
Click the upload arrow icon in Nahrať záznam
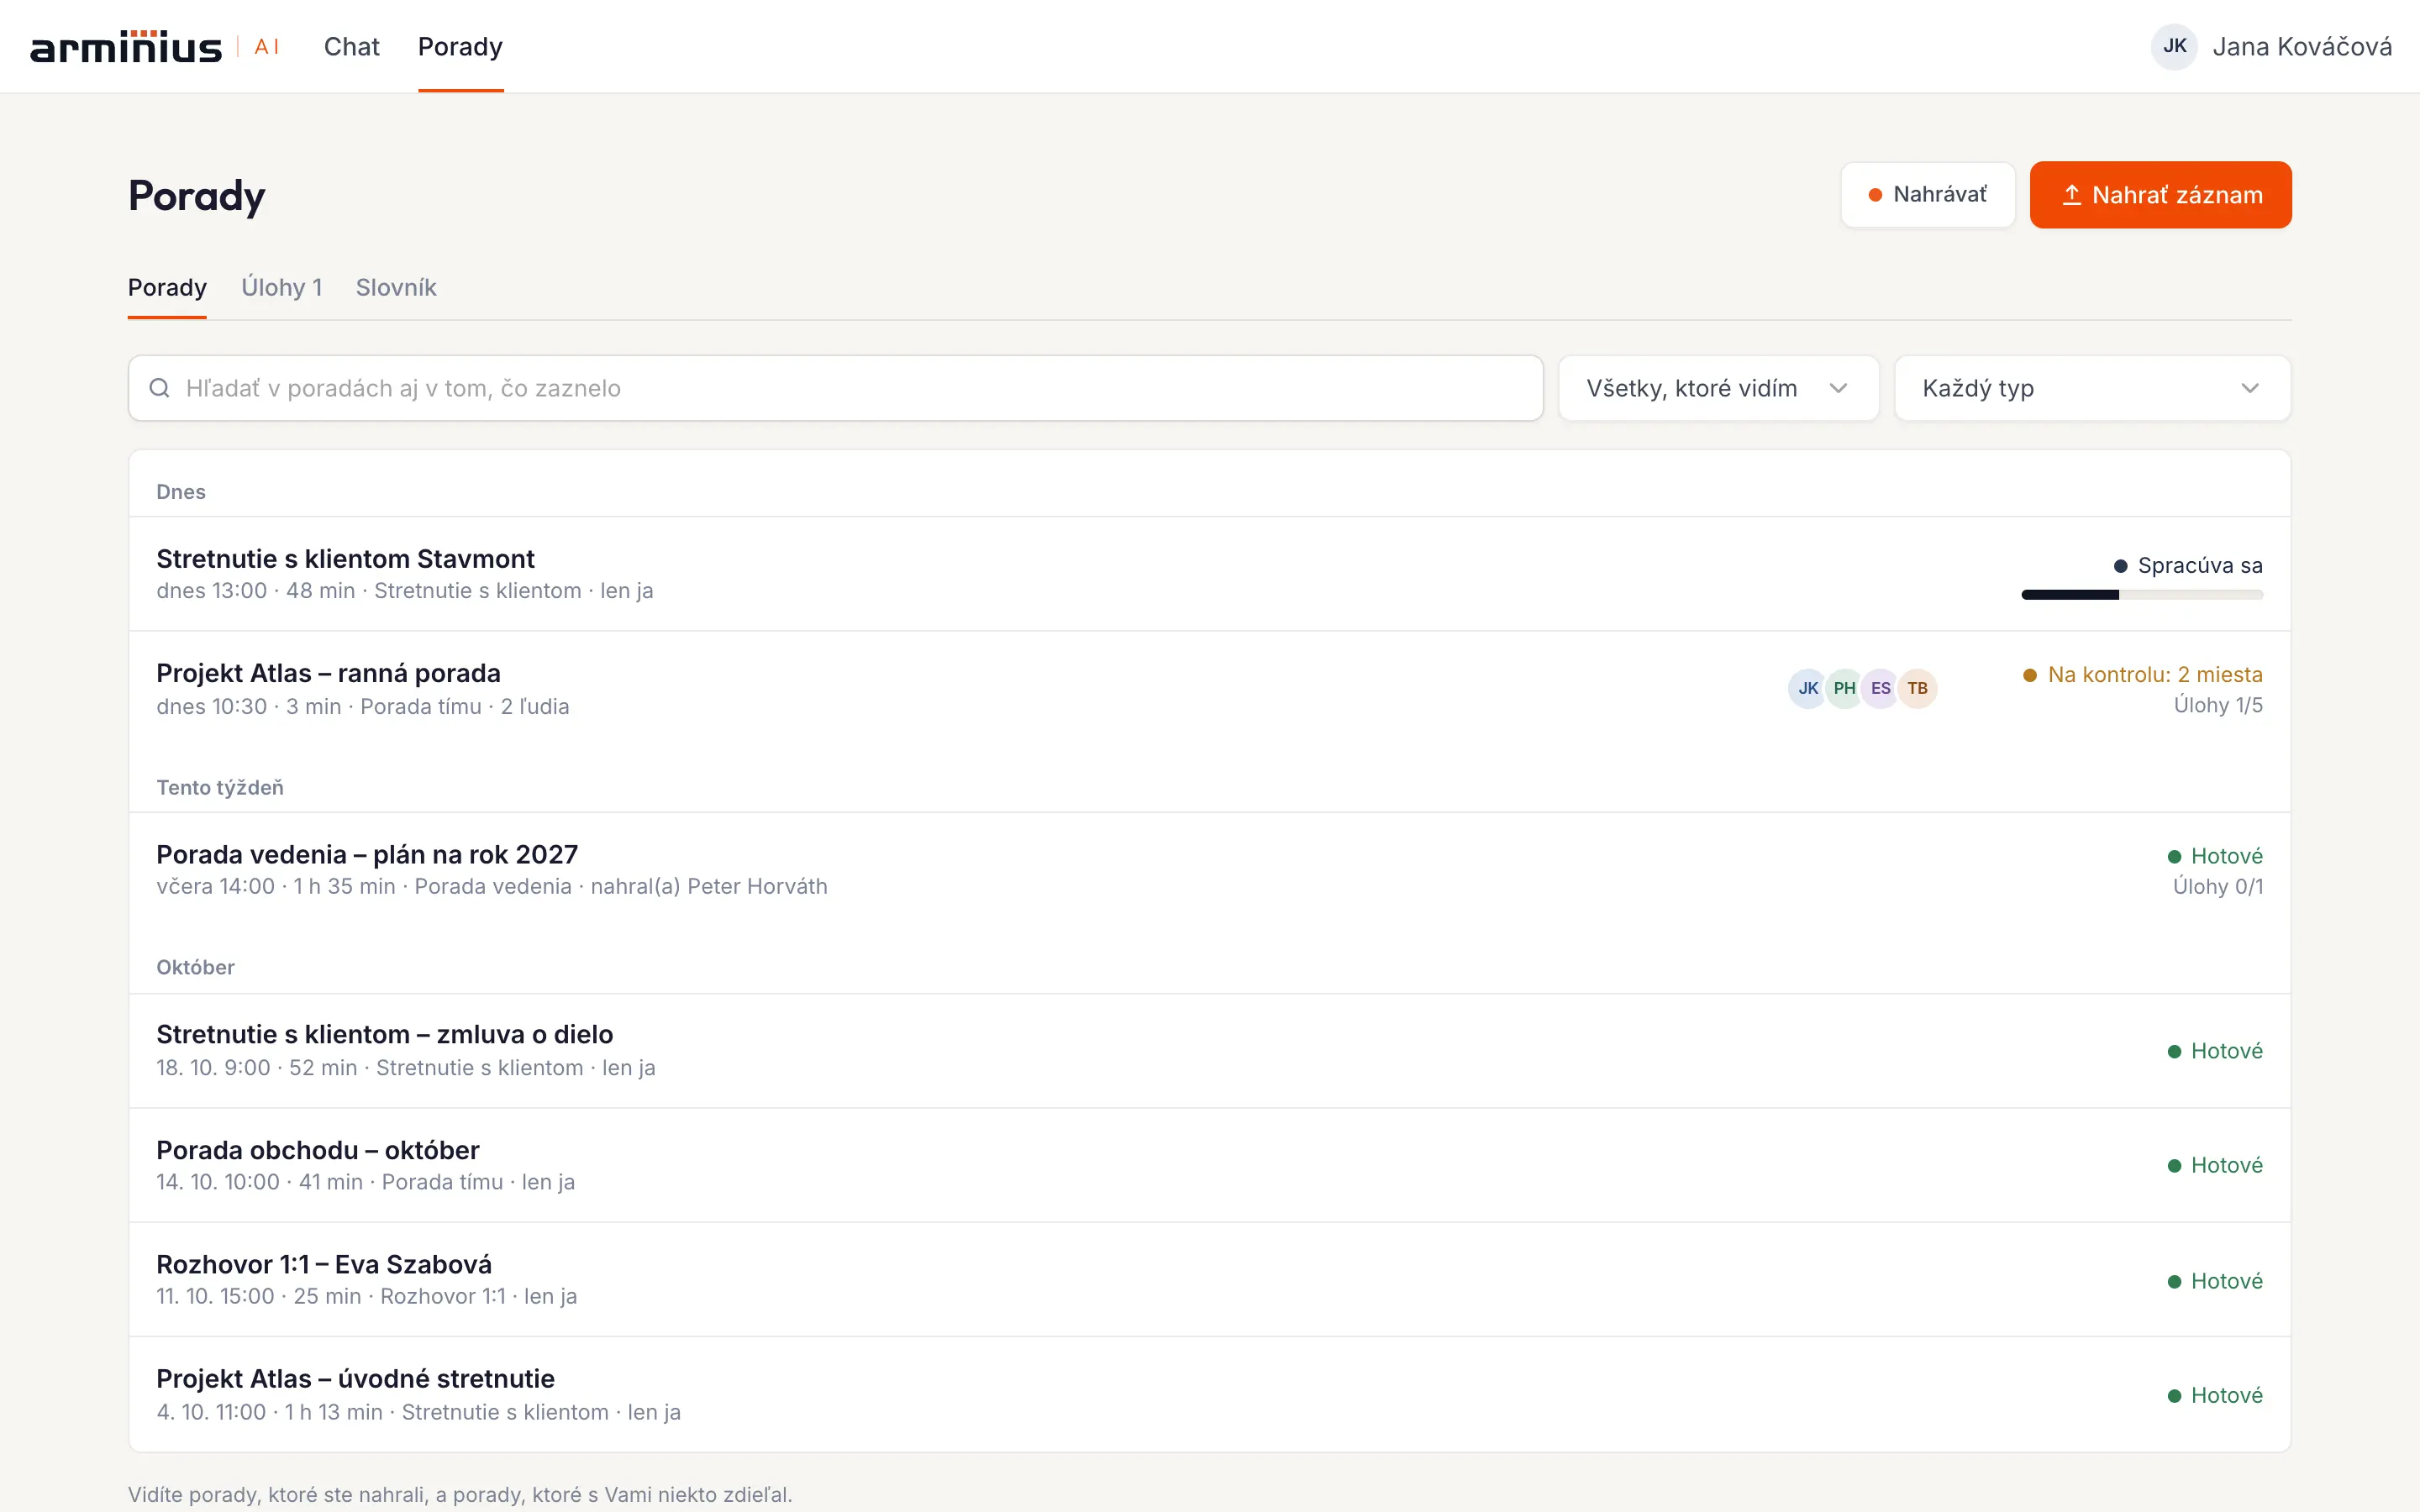[x=2071, y=195]
